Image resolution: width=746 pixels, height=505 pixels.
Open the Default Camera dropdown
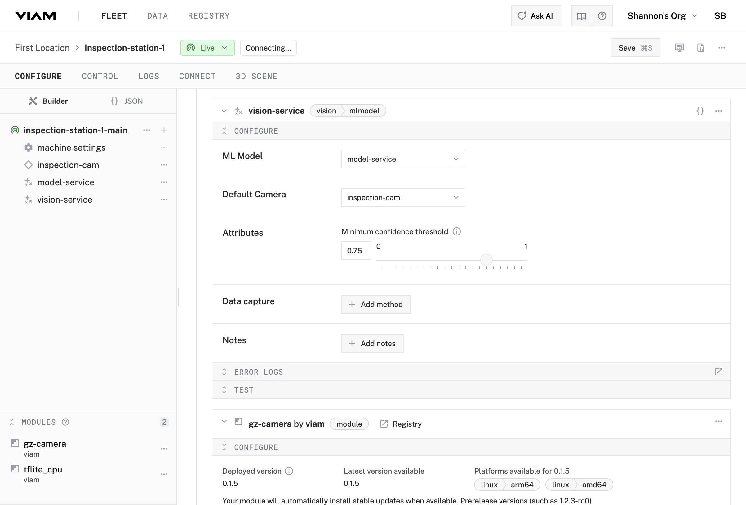[x=403, y=198]
